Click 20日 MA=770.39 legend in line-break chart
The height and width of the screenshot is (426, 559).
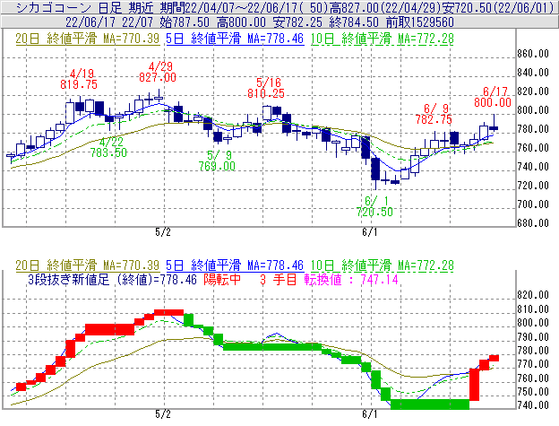point(88,265)
